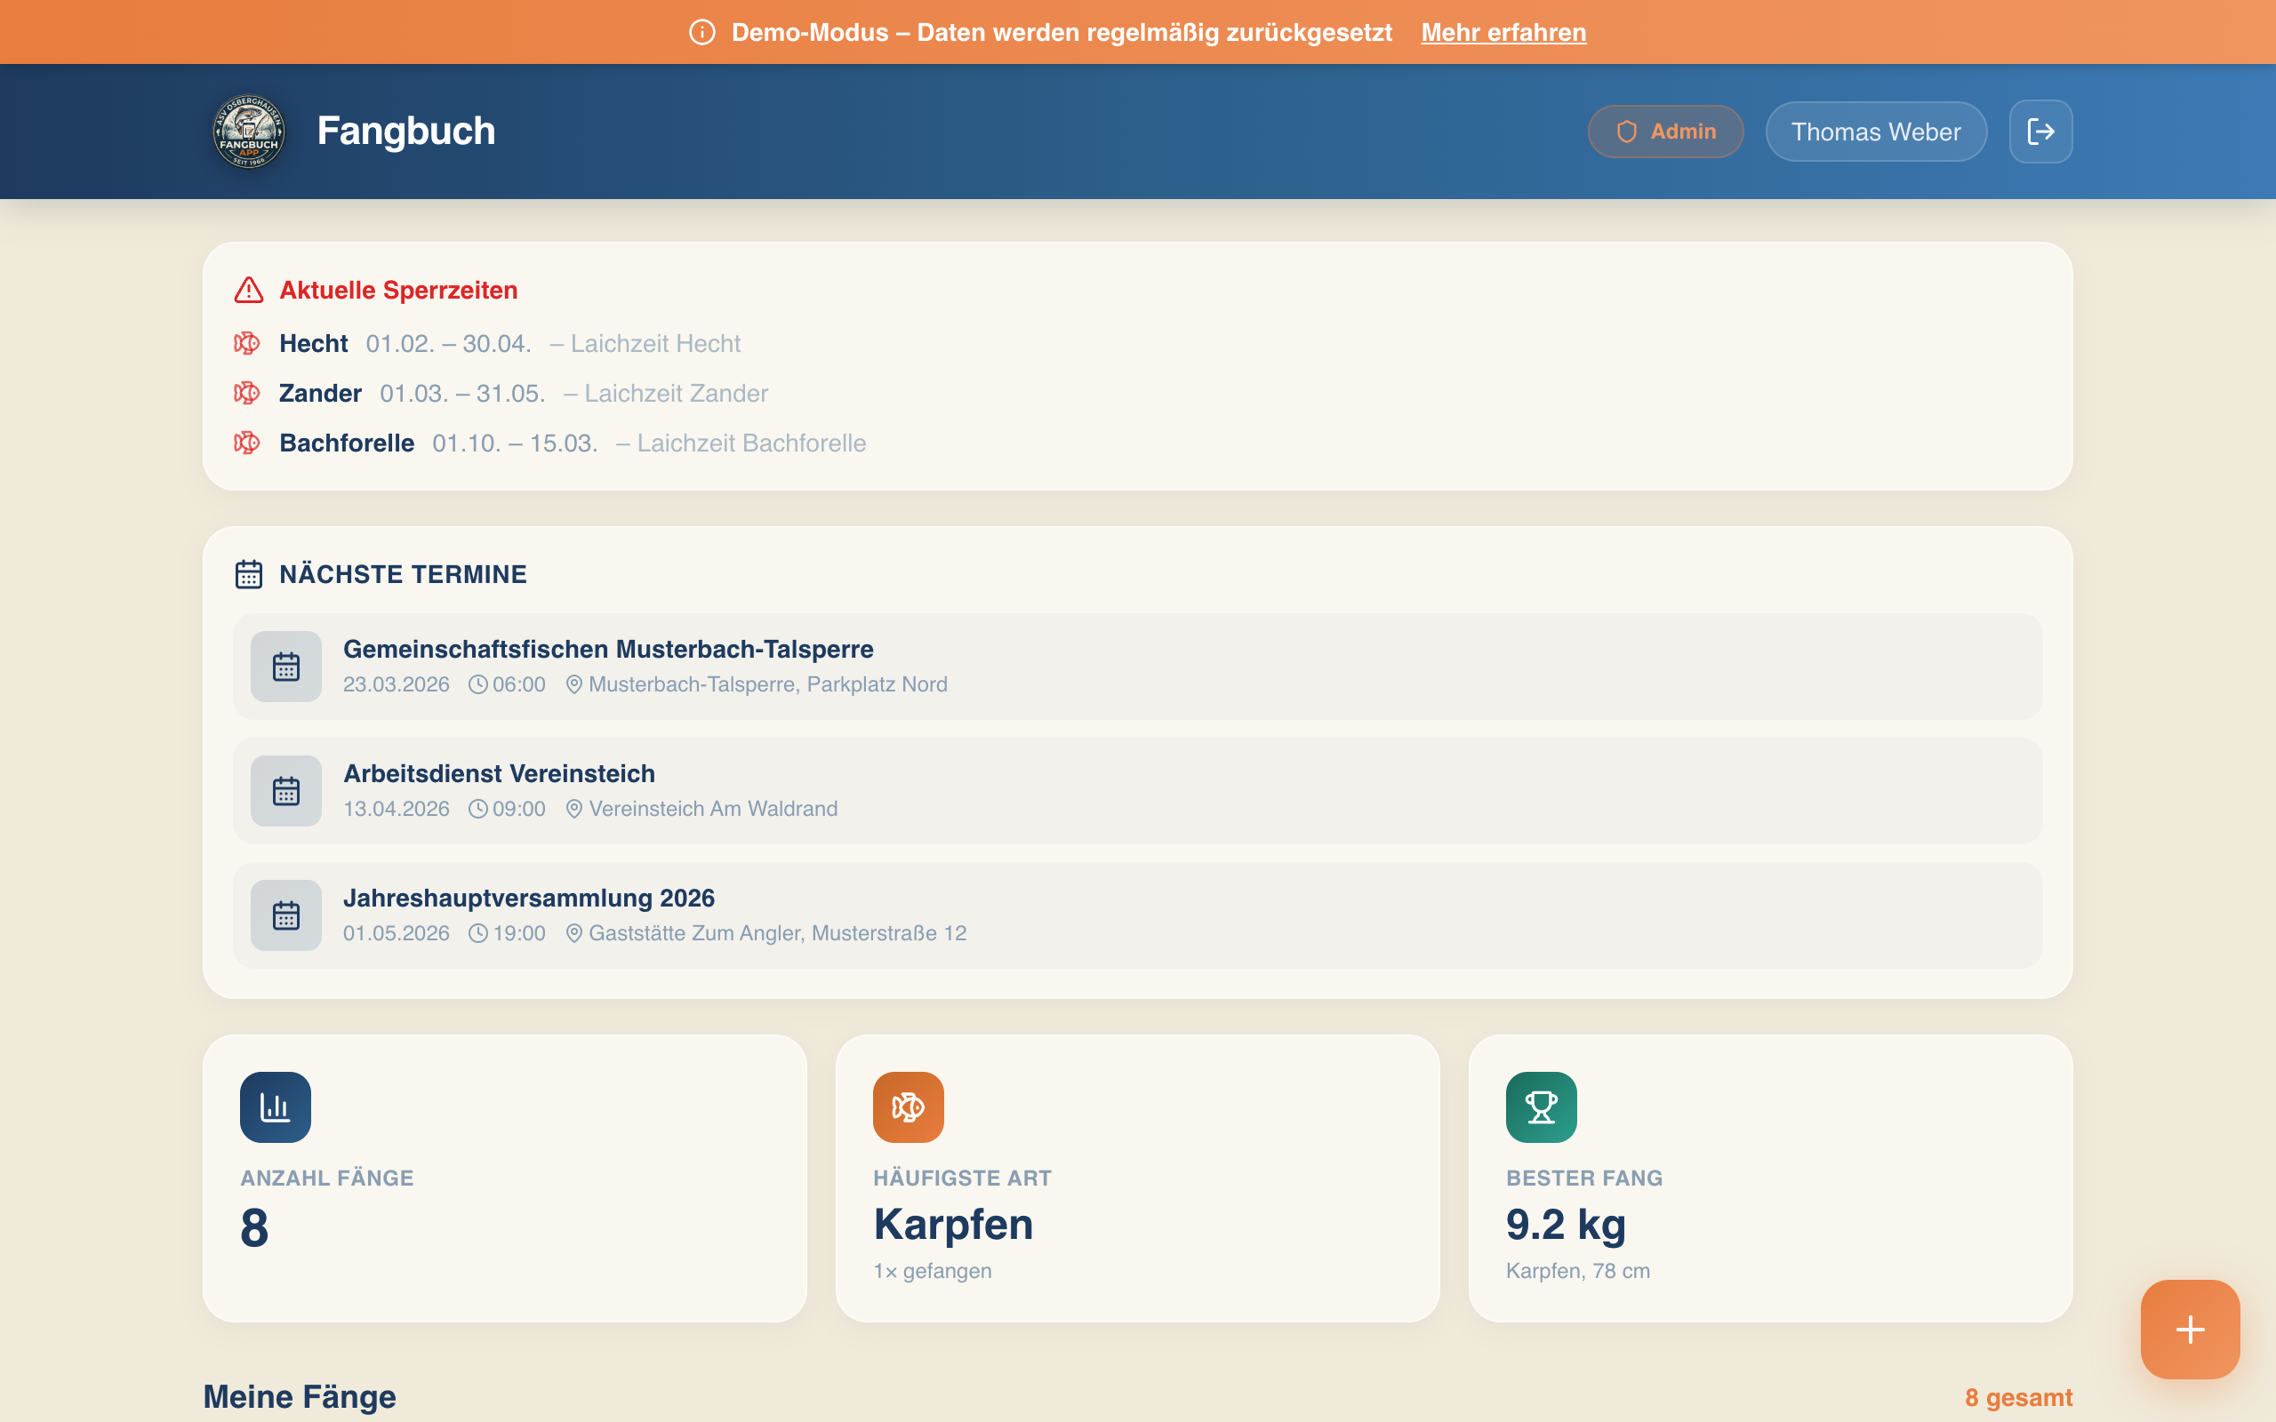Open the Thomas Weber profile button
Viewport: 2276px width, 1422px height.
[1875, 131]
